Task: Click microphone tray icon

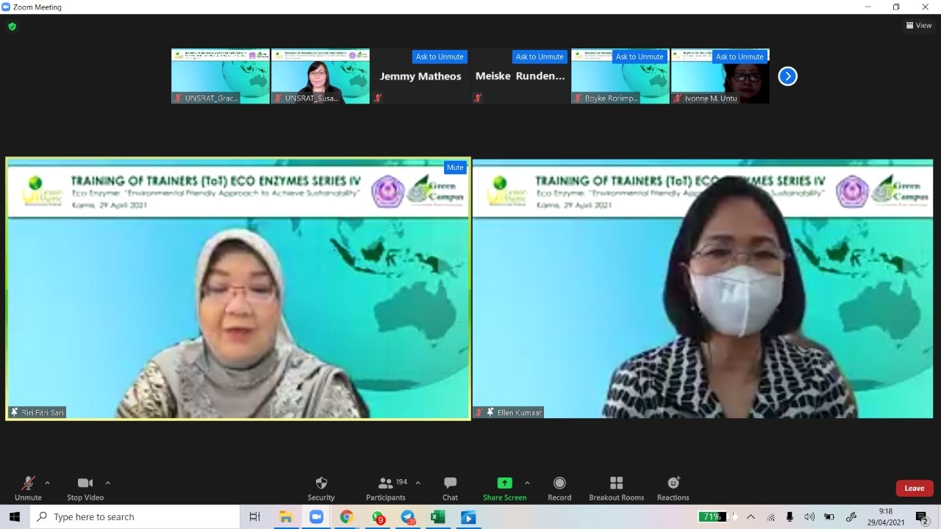Action: point(790,517)
